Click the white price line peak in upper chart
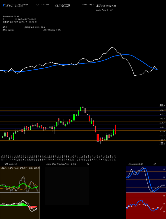Screen dimensions: 166x219 112,48
